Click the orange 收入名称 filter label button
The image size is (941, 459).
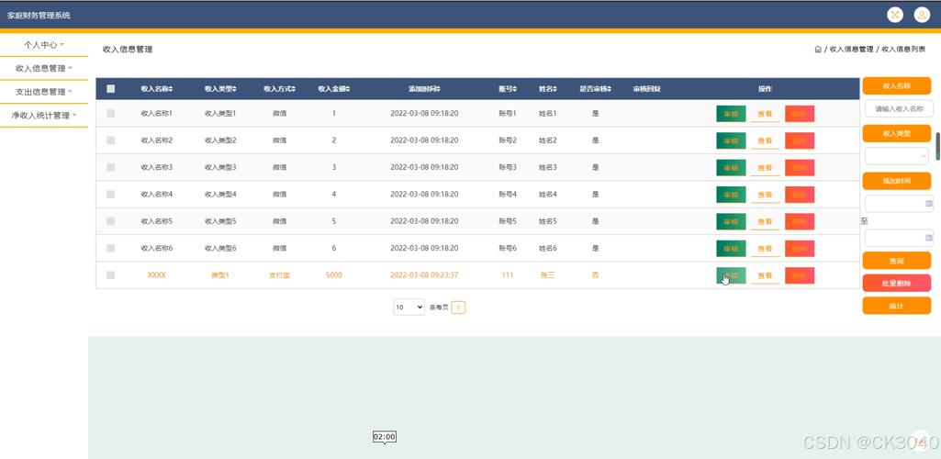[897, 85]
